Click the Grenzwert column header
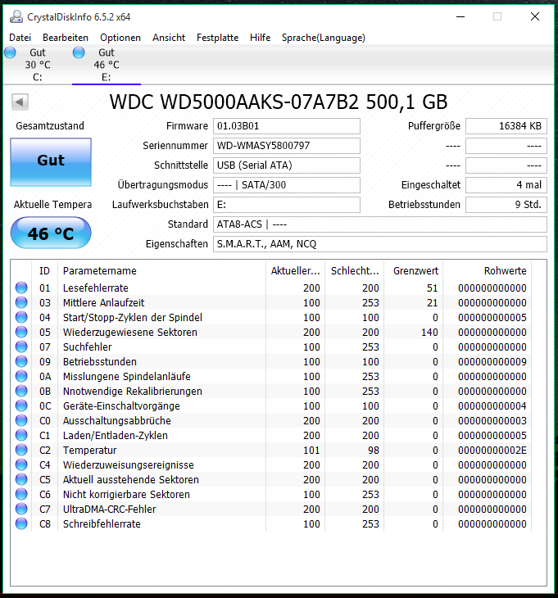This screenshot has height=598, width=558. click(414, 271)
